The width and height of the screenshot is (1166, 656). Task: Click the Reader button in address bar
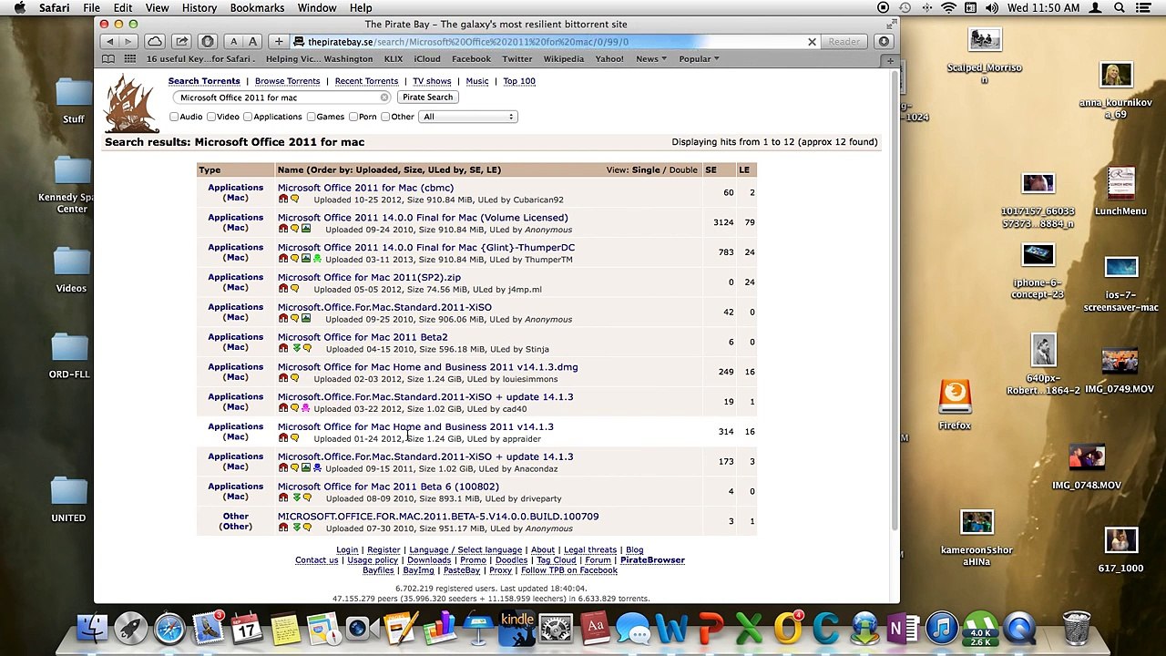(x=844, y=42)
